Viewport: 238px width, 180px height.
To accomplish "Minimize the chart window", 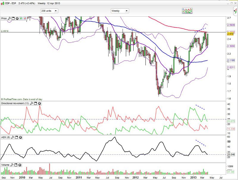I will pos(228,3).
